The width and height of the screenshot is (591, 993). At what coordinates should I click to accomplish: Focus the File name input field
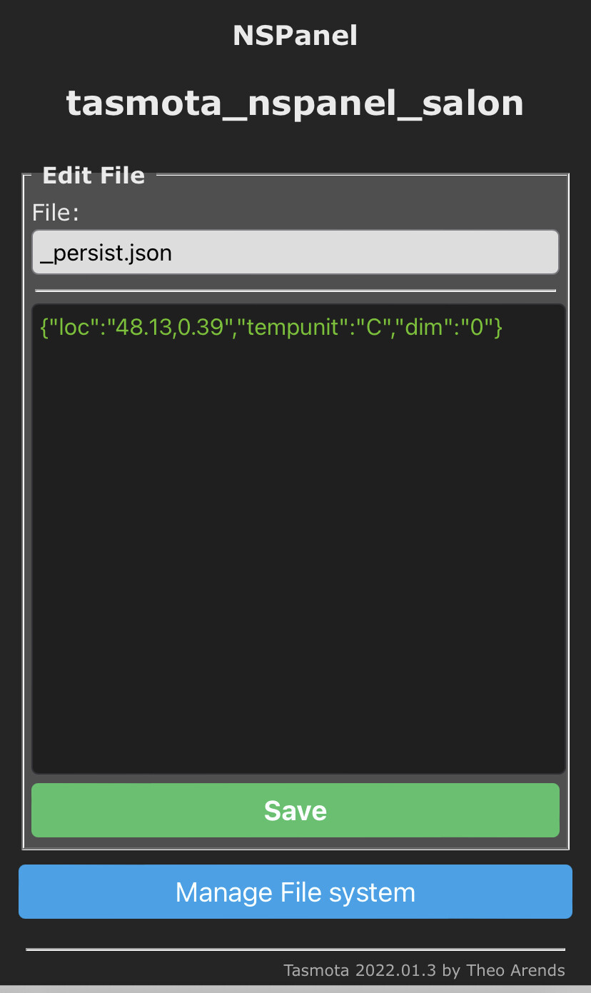(x=295, y=252)
